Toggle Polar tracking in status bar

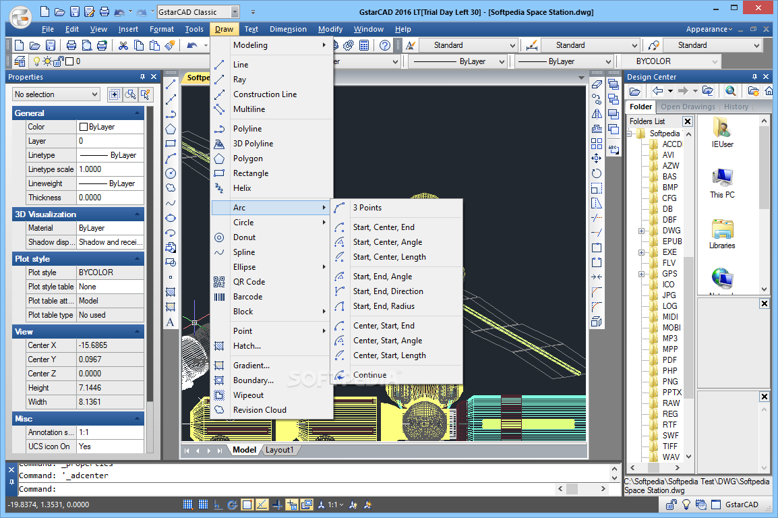[232, 505]
